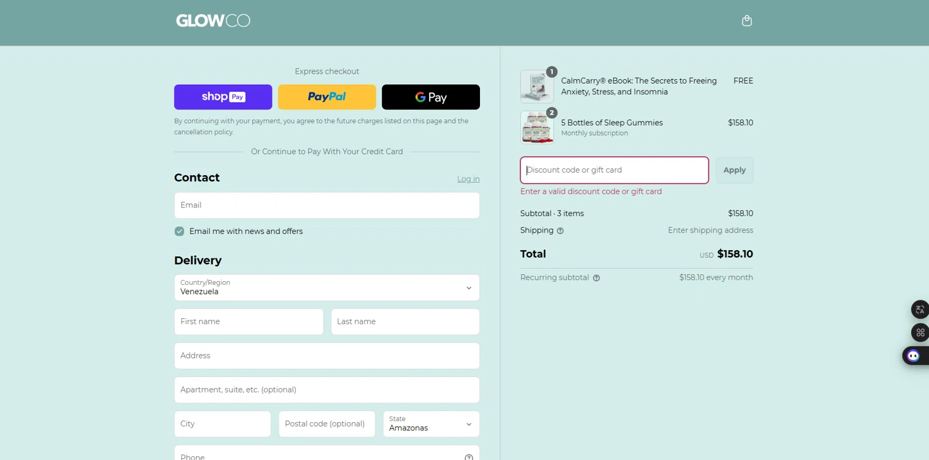
Task: Click the 'Enter a valid discount code' error text
Action: click(x=591, y=192)
